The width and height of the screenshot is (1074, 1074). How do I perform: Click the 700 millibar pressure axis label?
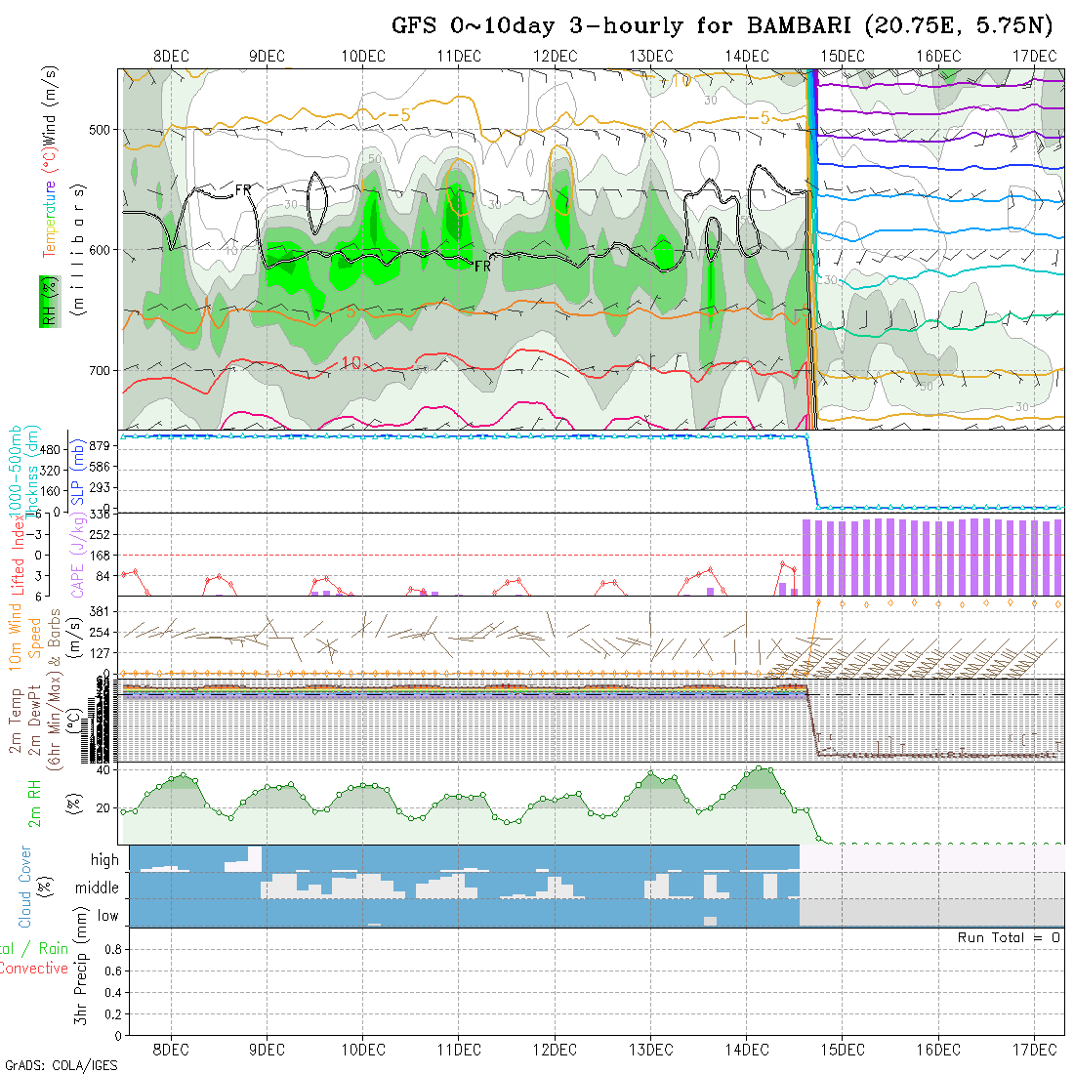(103, 371)
